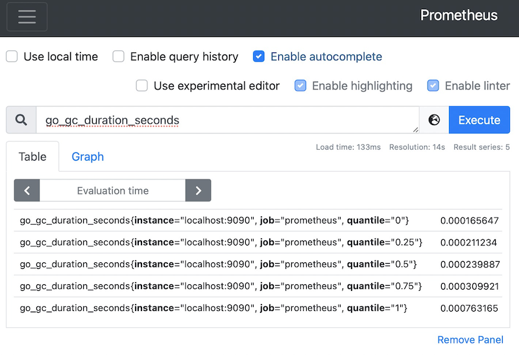Open the hamburger navigation menu
The width and height of the screenshot is (519, 355).
[27, 17]
